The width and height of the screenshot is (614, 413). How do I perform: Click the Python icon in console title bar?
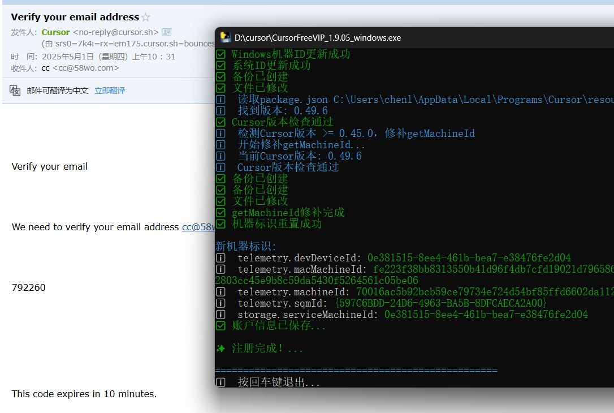(225, 37)
